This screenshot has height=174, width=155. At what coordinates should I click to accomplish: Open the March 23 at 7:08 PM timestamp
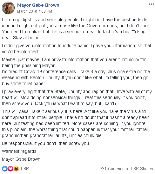[x=35, y=11]
